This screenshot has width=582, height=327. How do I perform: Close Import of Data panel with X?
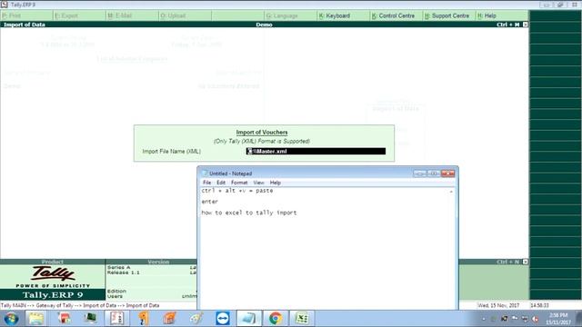point(526,25)
